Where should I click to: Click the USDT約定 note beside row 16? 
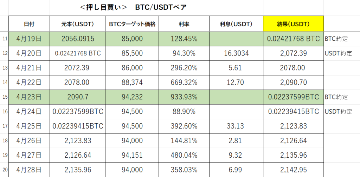coord(339,112)
